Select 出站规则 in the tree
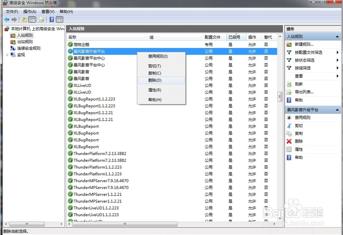The height and width of the screenshot is (235, 343). [25, 42]
